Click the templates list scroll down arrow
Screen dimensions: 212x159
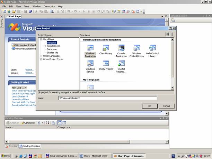tap(172, 88)
